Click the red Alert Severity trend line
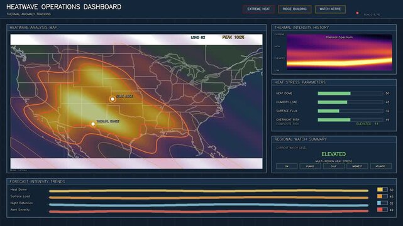The image size is (403, 226). point(209,212)
